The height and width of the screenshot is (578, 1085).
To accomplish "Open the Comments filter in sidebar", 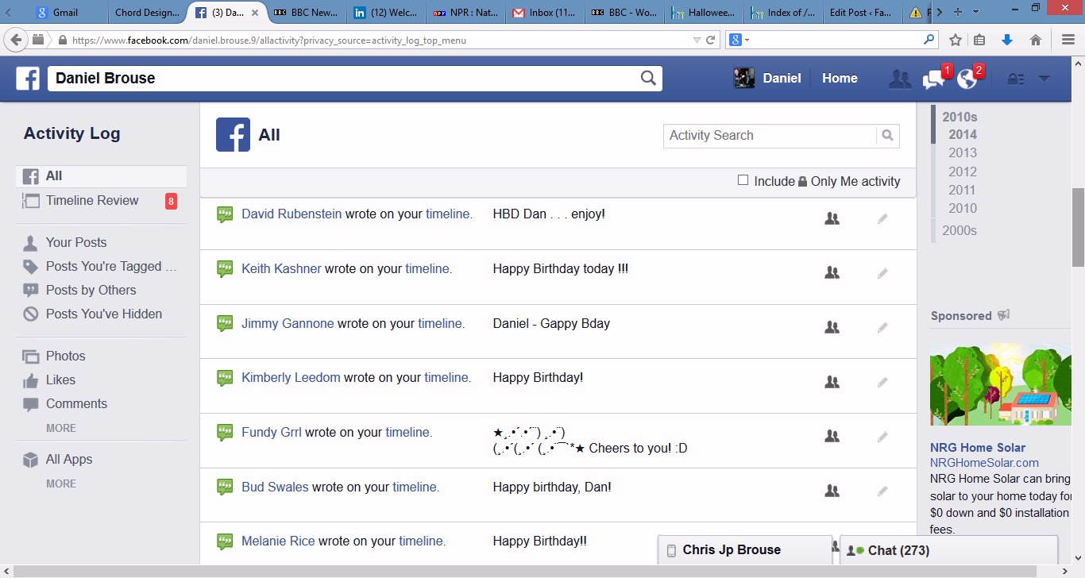I will (76, 404).
